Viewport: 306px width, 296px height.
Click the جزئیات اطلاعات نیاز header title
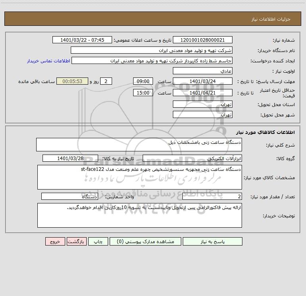[271, 19]
